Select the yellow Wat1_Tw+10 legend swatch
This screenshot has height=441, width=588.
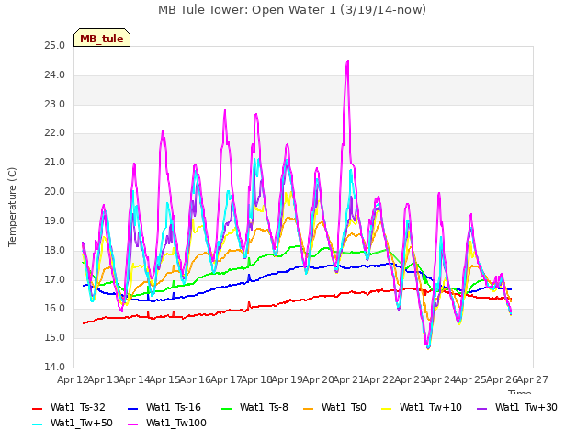386,408
